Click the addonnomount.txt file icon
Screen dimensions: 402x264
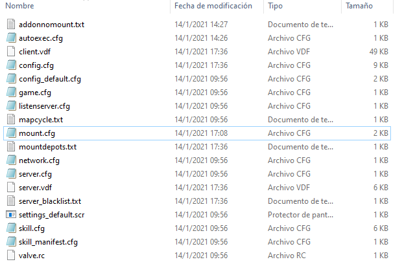(x=11, y=25)
